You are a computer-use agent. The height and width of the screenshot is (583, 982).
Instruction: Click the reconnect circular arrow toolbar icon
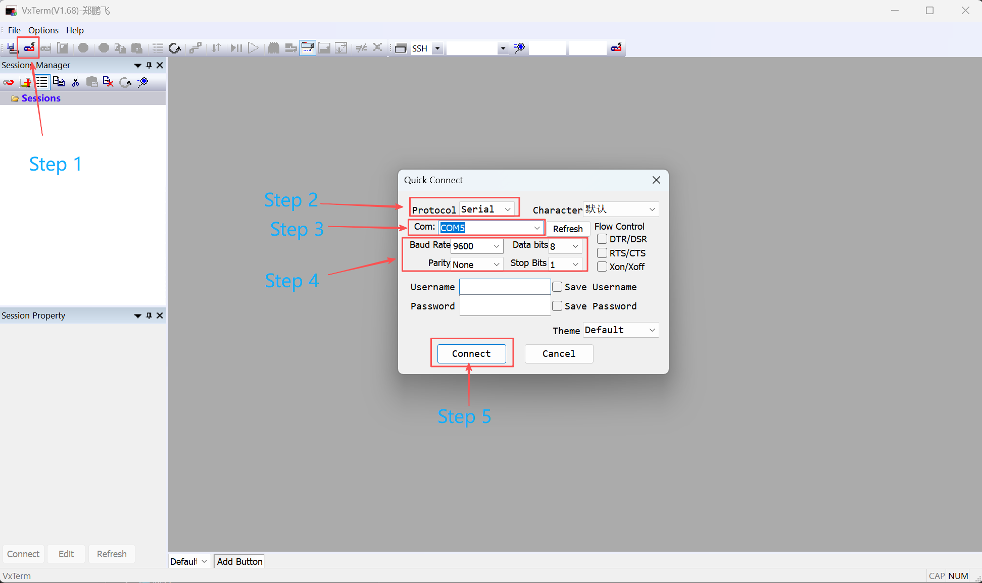click(174, 48)
